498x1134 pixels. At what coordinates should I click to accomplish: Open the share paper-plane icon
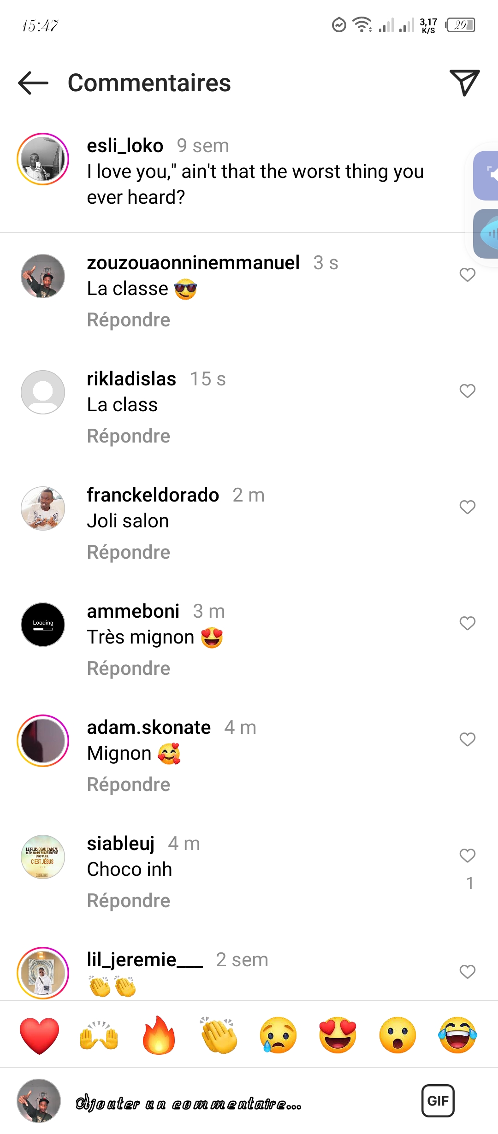point(464,83)
